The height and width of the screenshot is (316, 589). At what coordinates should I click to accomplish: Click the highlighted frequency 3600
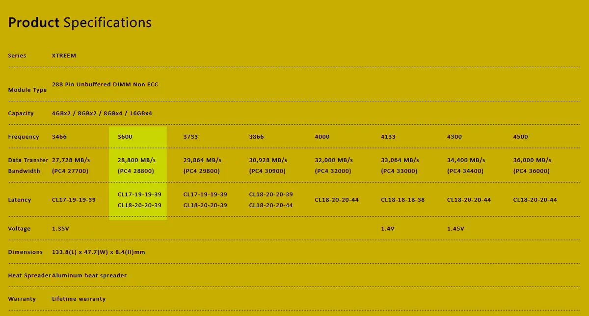[x=125, y=137]
